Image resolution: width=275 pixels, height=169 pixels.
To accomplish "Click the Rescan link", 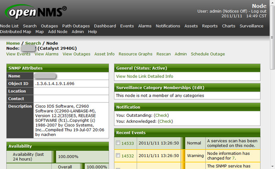I will (164, 54).
